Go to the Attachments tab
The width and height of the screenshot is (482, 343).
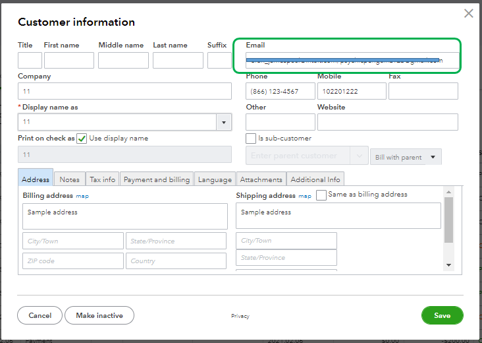[261, 179]
